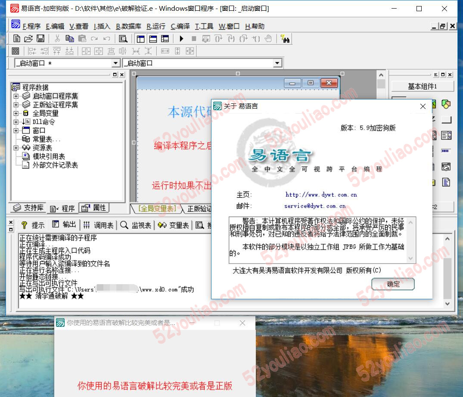Switch to the 变量表 tab
Viewport: 463px width, 397px height.
point(173,225)
